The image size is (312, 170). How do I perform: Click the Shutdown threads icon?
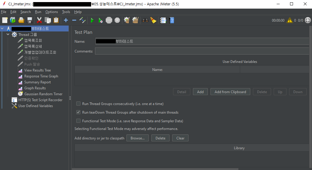click(x=117, y=20)
